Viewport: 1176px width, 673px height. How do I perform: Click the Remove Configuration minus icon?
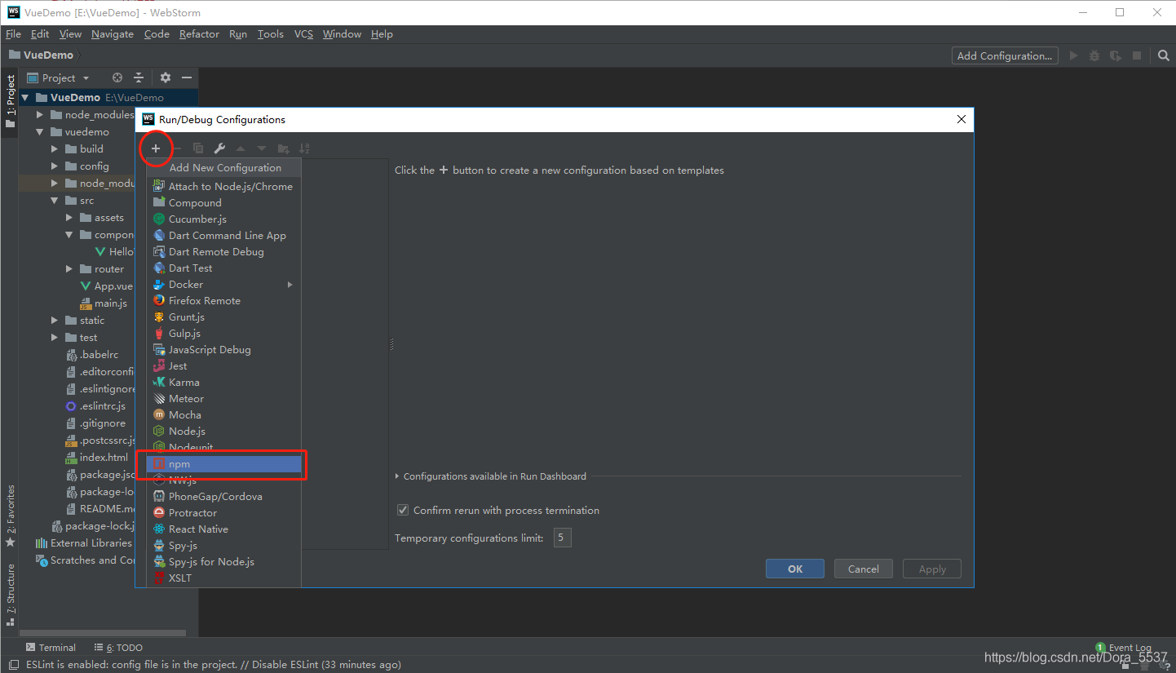pyautogui.click(x=176, y=148)
